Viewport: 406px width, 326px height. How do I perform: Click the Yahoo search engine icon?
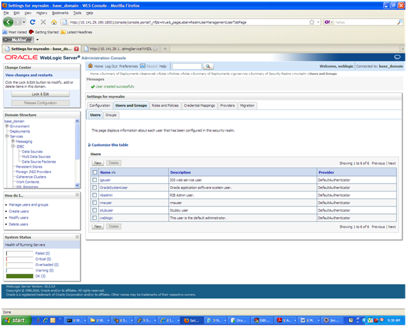(x=327, y=22)
